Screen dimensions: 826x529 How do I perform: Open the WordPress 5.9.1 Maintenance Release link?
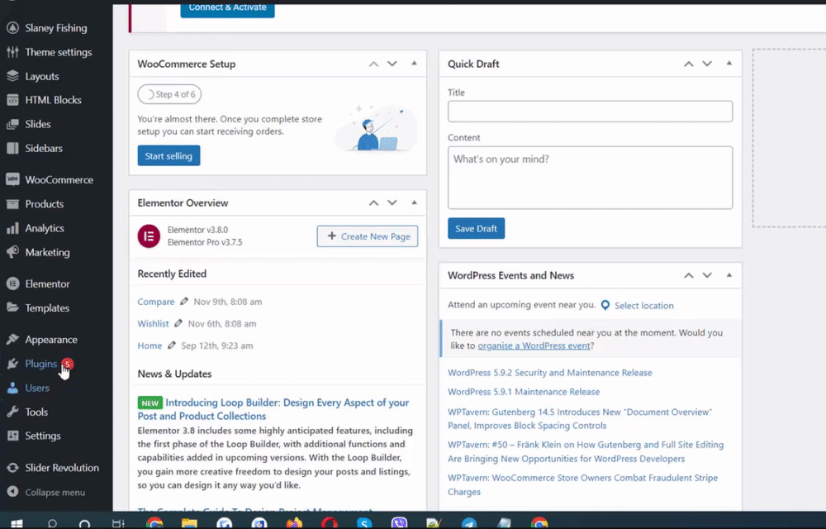click(524, 392)
